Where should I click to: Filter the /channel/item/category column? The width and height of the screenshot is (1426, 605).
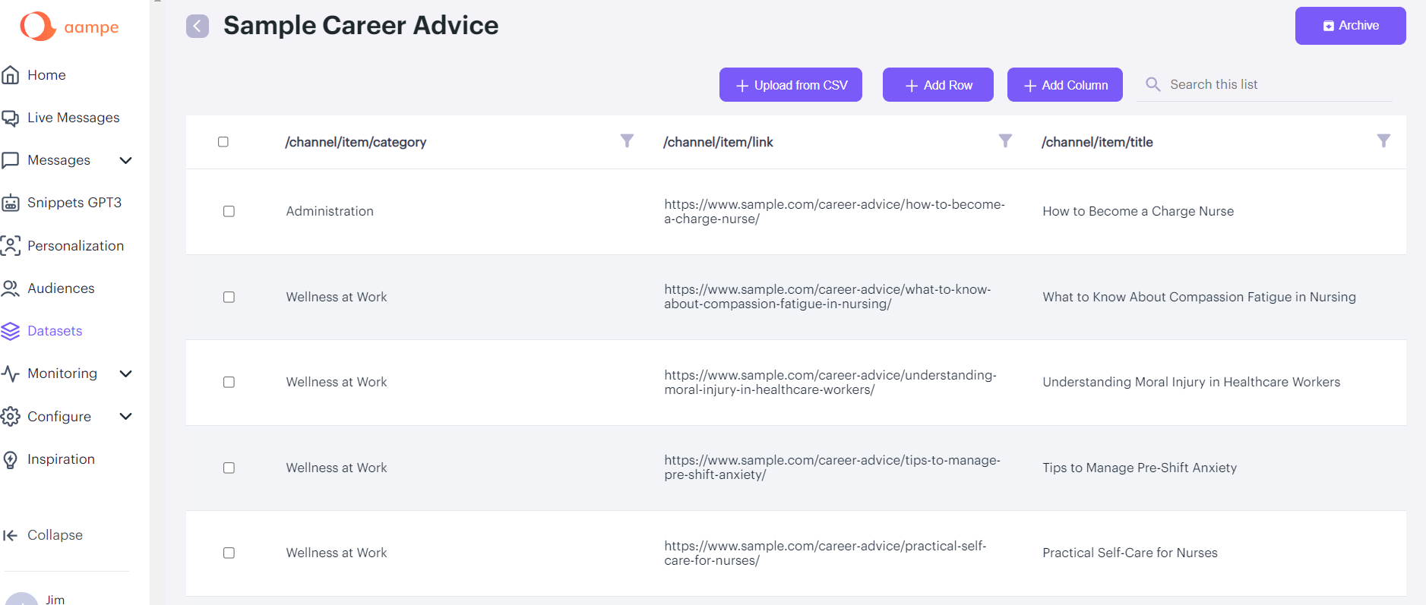(x=627, y=141)
